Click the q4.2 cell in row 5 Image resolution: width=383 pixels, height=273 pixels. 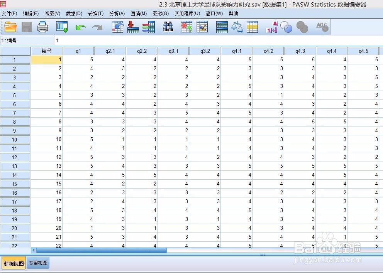coord(268,95)
